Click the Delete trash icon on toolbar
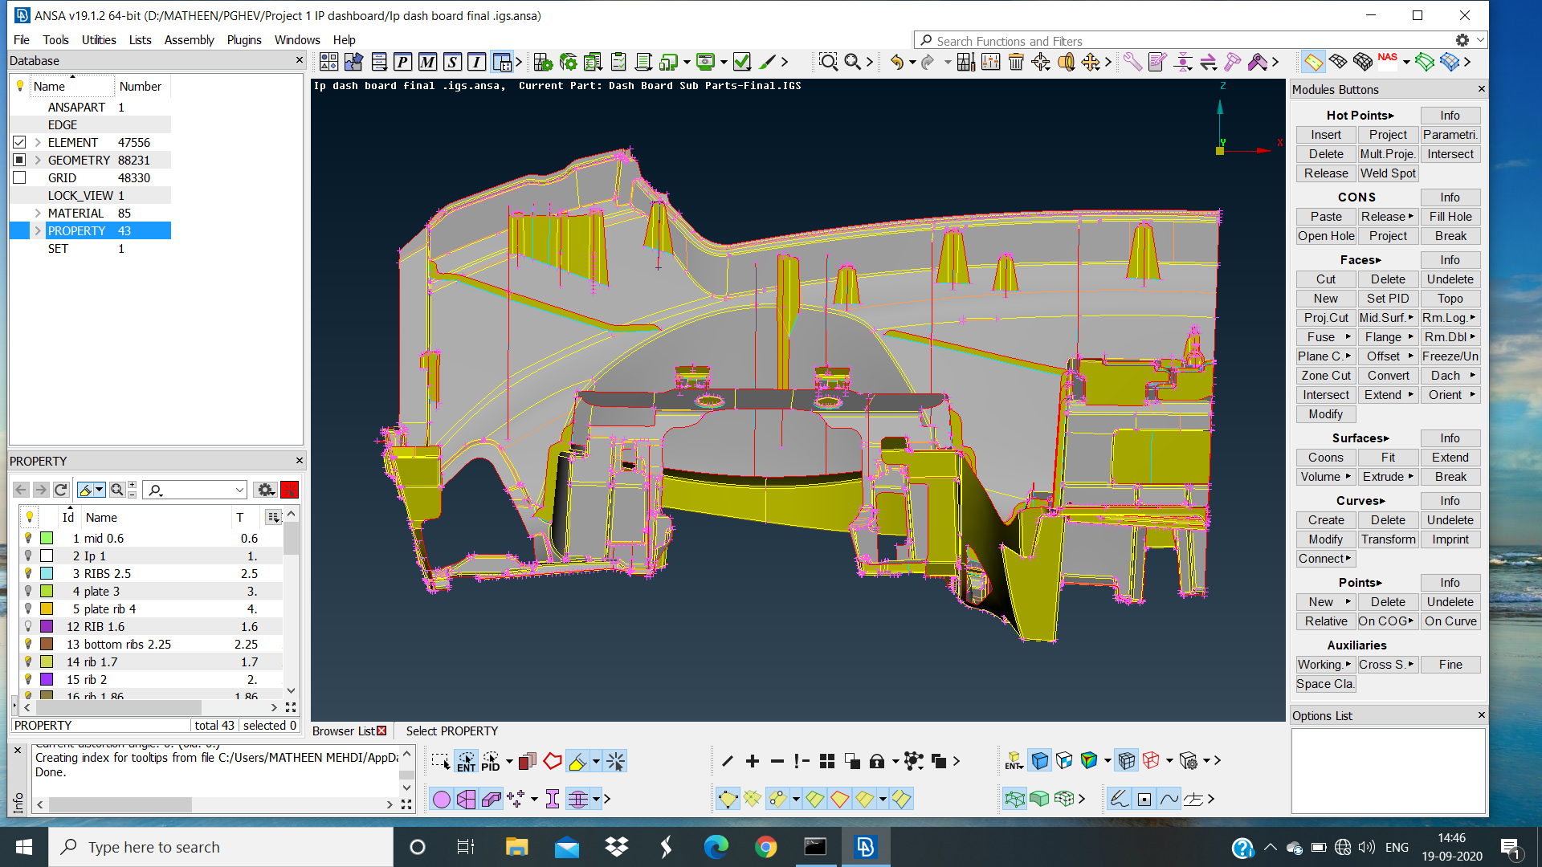1542x867 pixels. click(1017, 62)
